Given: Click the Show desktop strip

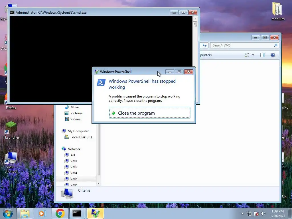Looking at the screenshot, I should (290, 213).
